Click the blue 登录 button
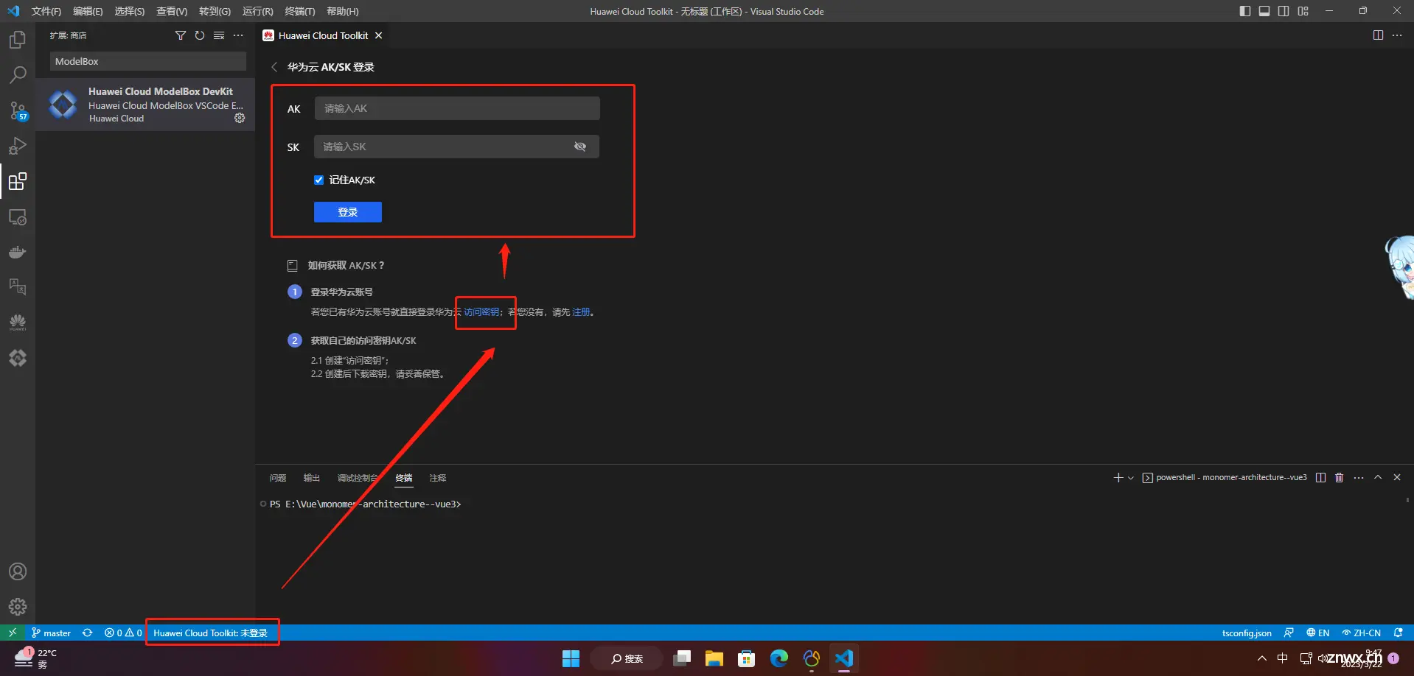1414x676 pixels. tap(348, 212)
